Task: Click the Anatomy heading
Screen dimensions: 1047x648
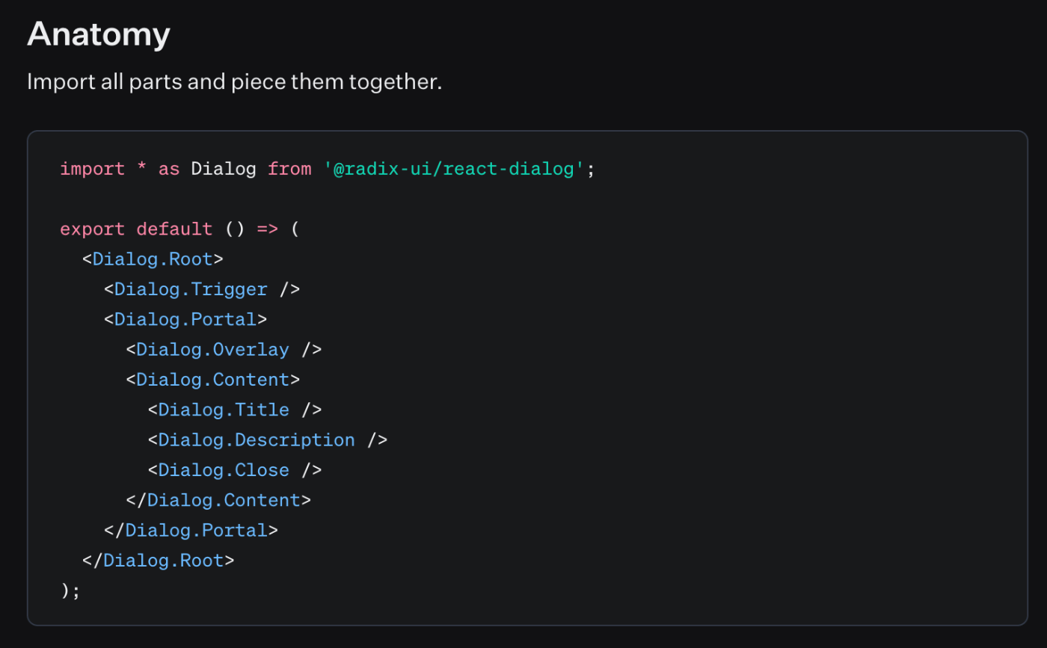Action: [x=99, y=35]
